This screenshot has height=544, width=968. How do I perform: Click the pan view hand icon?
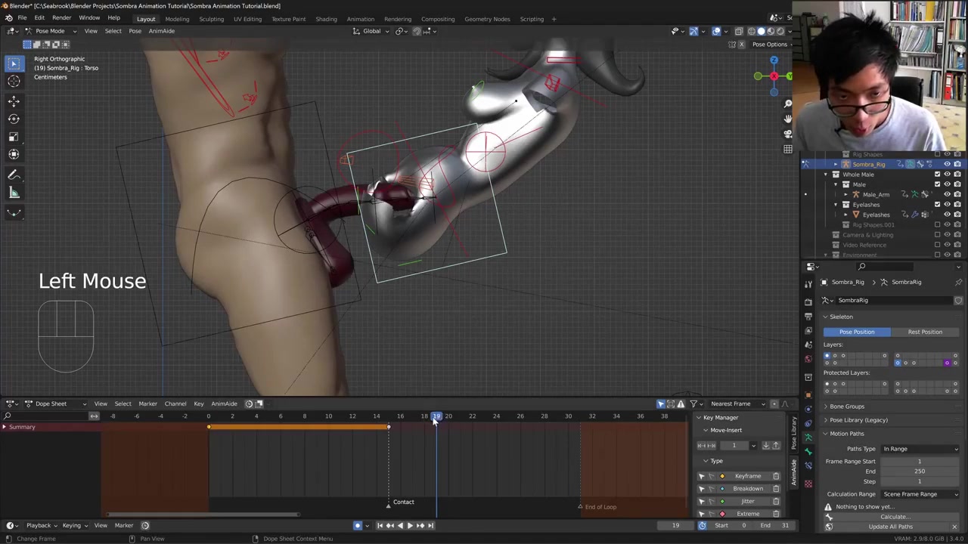point(787,119)
